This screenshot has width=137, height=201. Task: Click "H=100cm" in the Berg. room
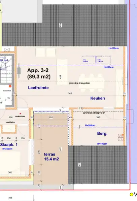coord(102,144)
